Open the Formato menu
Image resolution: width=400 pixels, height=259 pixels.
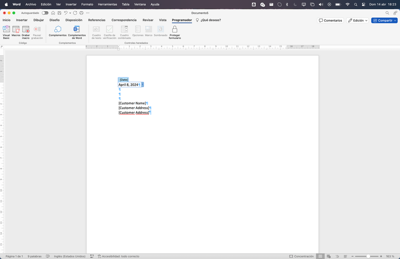click(x=87, y=4)
